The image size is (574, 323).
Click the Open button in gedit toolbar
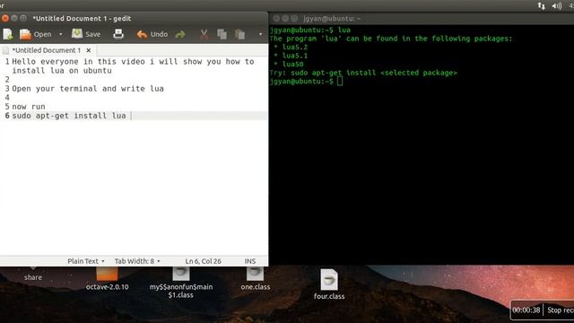(x=35, y=34)
